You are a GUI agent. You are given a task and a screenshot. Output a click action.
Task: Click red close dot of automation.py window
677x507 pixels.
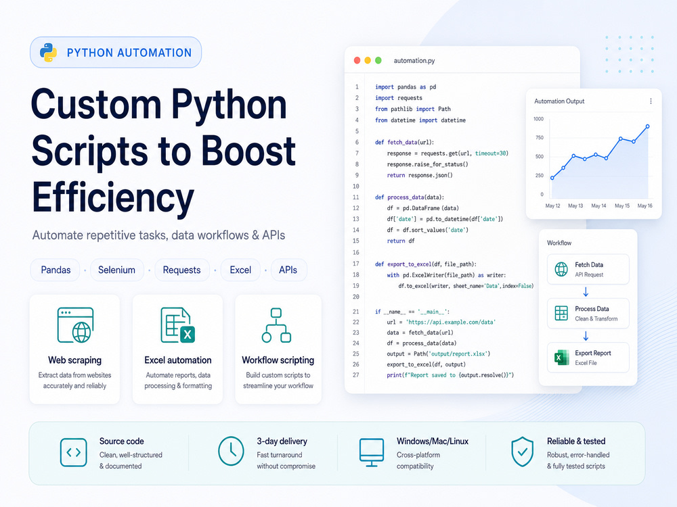pyautogui.click(x=357, y=60)
